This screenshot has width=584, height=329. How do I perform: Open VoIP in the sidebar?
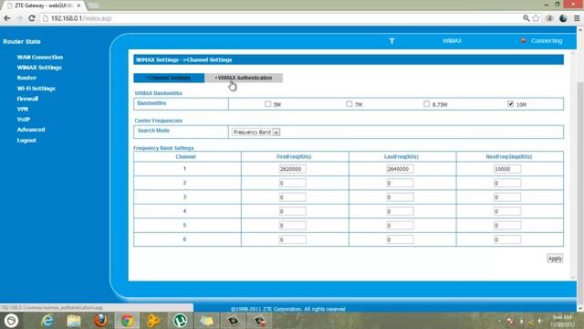(x=23, y=119)
